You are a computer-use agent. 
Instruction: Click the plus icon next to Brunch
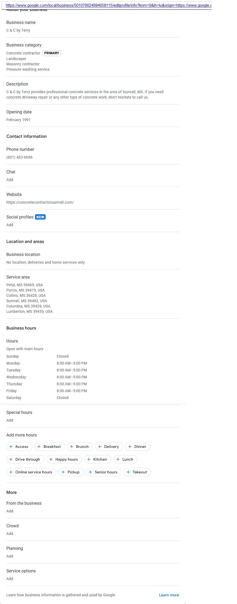pos(72,447)
